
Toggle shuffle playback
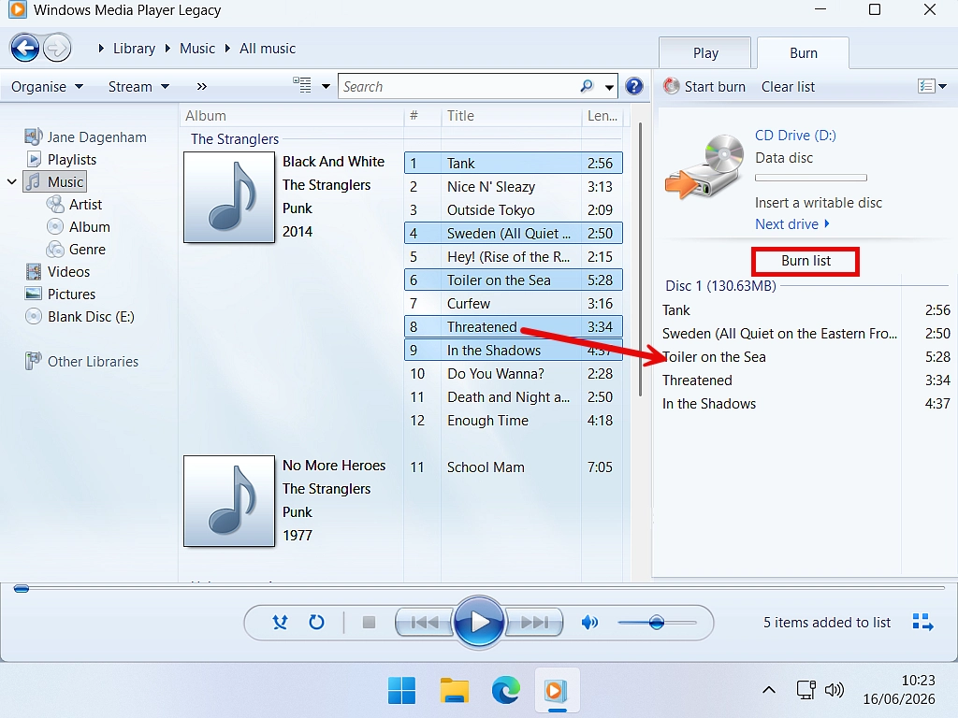(x=280, y=622)
